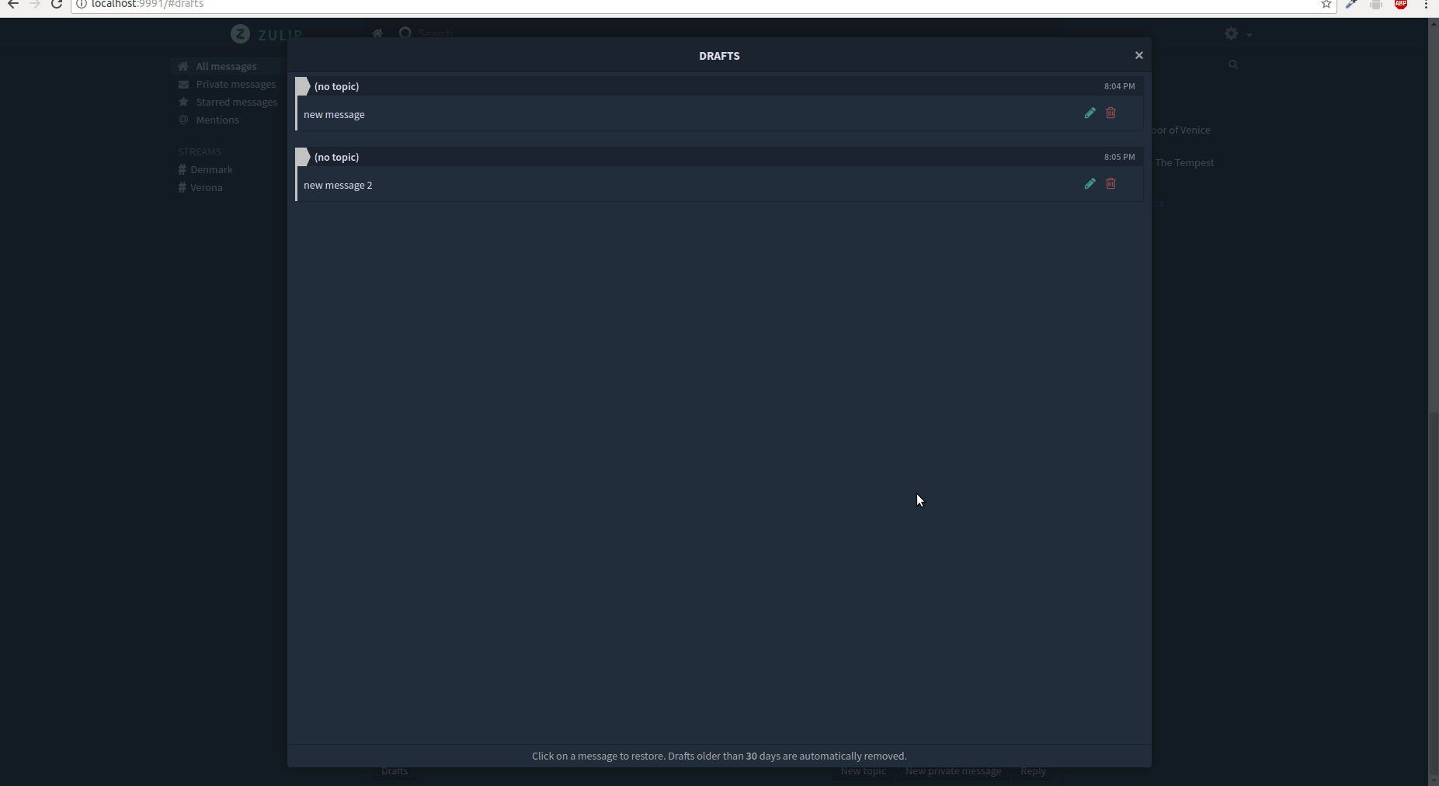This screenshot has height=786, width=1439.
Task: Click the Private messages envelope icon
Action: pyautogui.click(x=183, y=84)
